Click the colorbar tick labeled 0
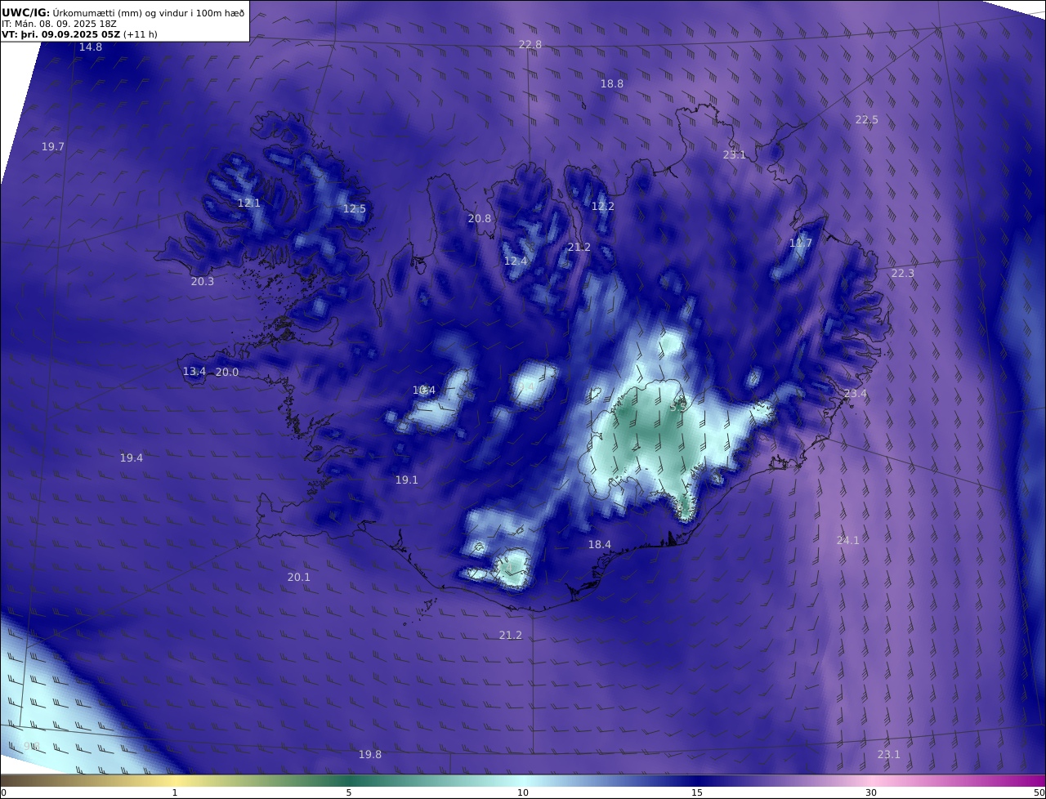Image resolution: width=1046 pixels, height=799 pixels. (3, 792)
